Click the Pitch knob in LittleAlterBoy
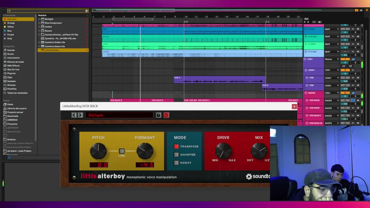 [98, 151]
